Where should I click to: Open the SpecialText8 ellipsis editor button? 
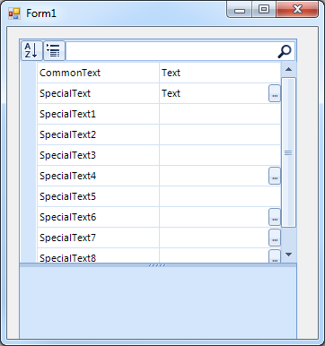275,256
